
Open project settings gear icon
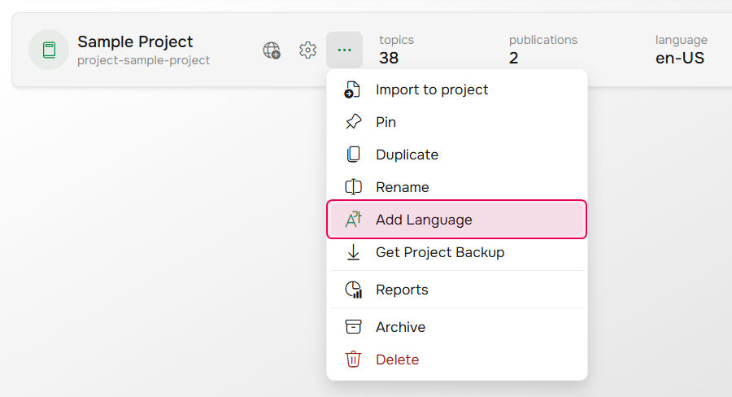coord(307,50)
